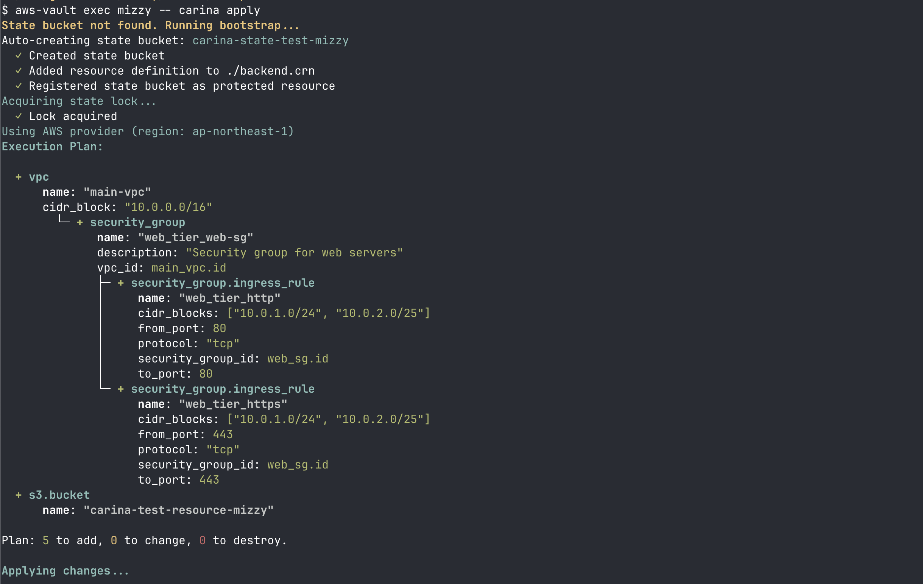The image size is (923, 584).
Task: Click the checkmark before "Registered state bucket"
Action: [x=19, y=86]
